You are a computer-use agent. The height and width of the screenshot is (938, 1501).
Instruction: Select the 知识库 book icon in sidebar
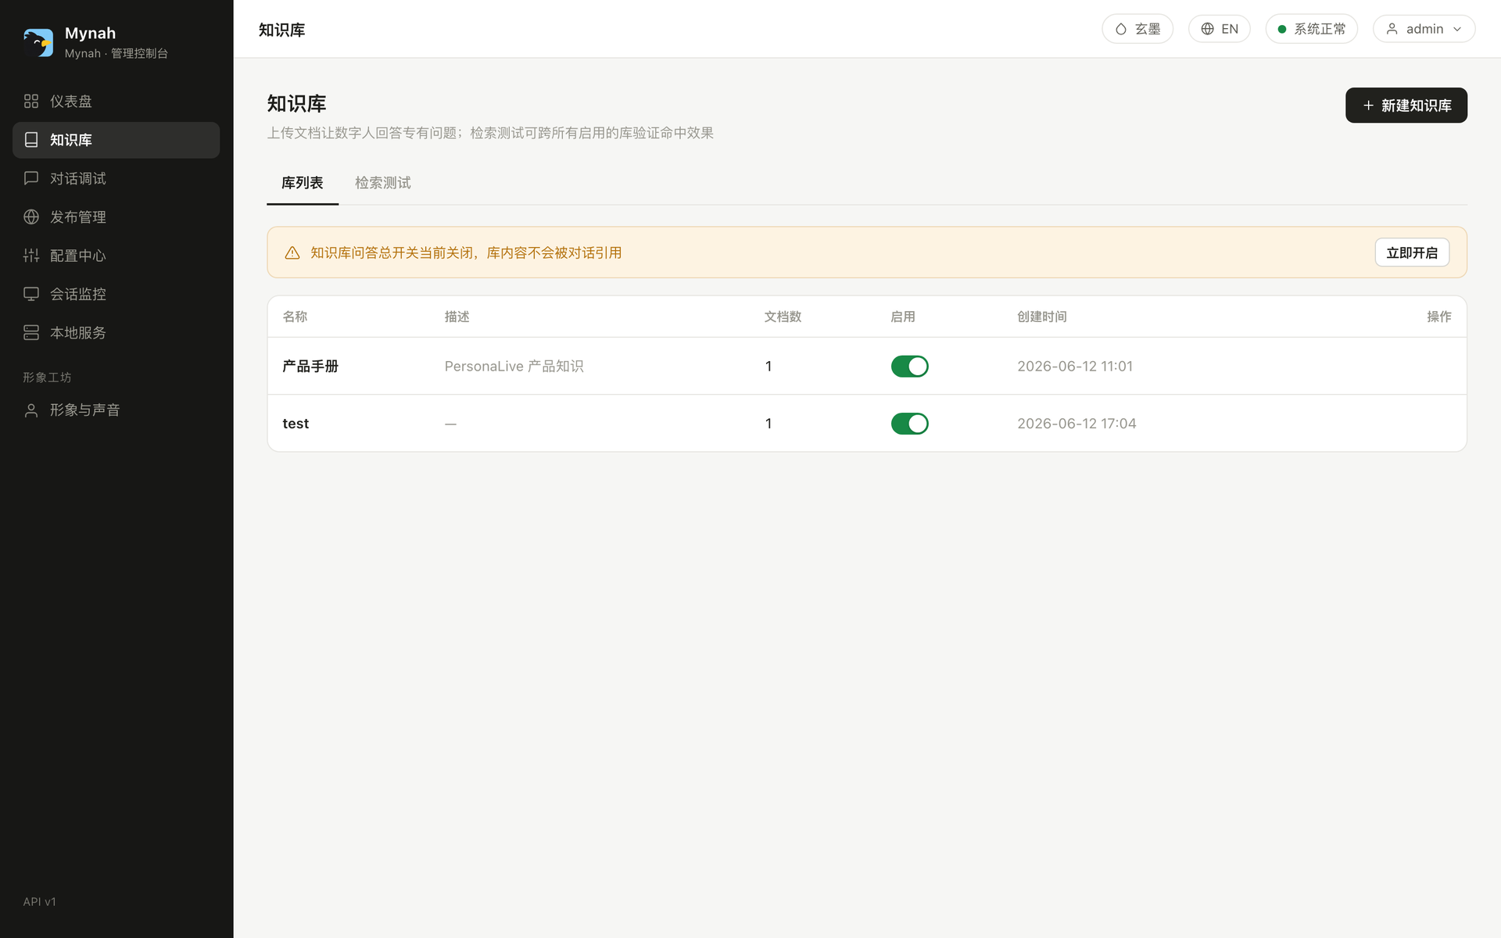click(31, 140)
